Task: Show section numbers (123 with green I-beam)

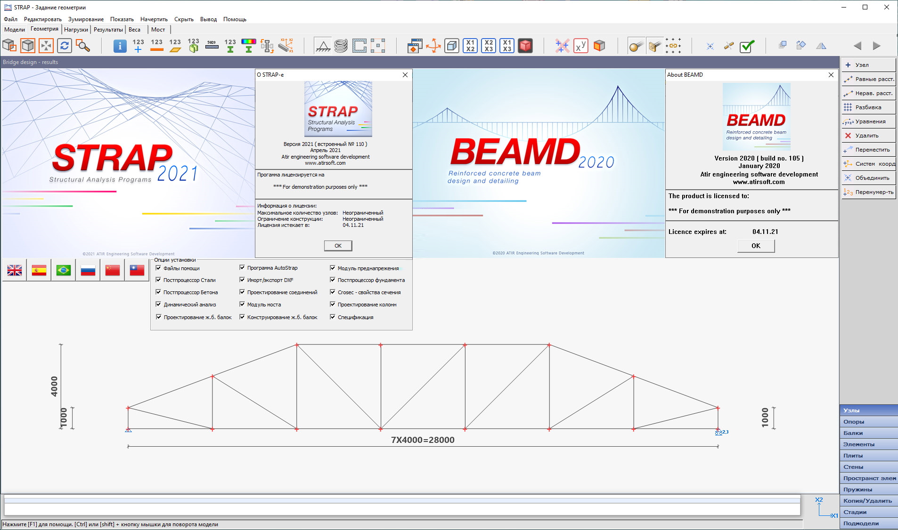Action: [x=230, y=46]
